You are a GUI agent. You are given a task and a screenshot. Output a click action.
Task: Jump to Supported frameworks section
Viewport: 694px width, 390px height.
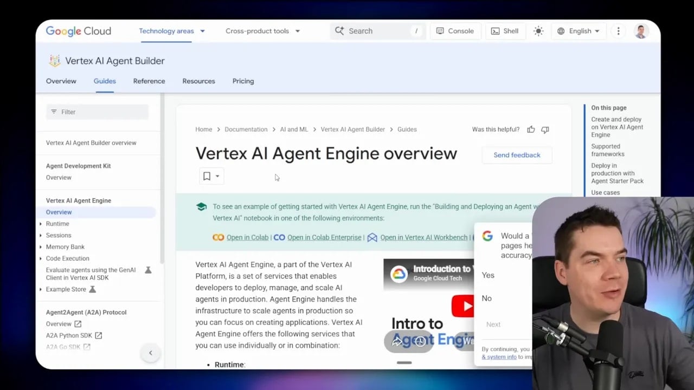pos(608,150)
